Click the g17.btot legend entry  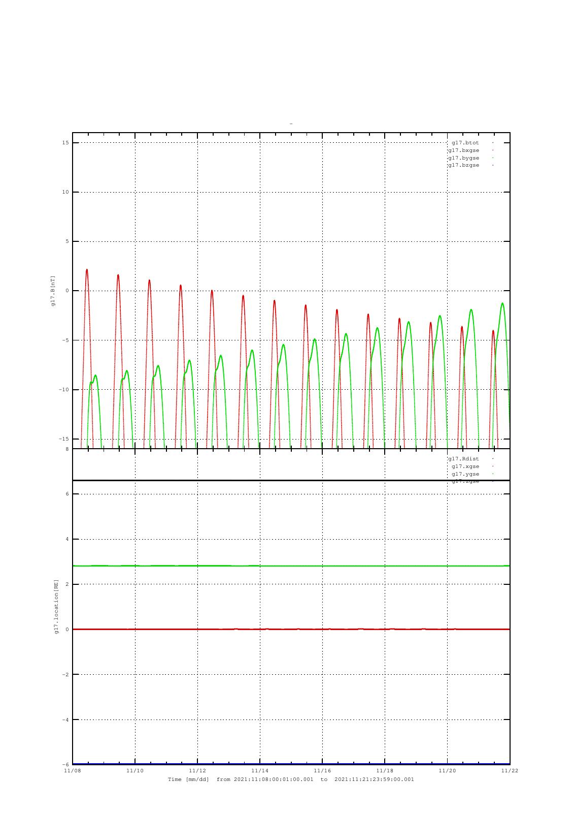pos(465,143)
